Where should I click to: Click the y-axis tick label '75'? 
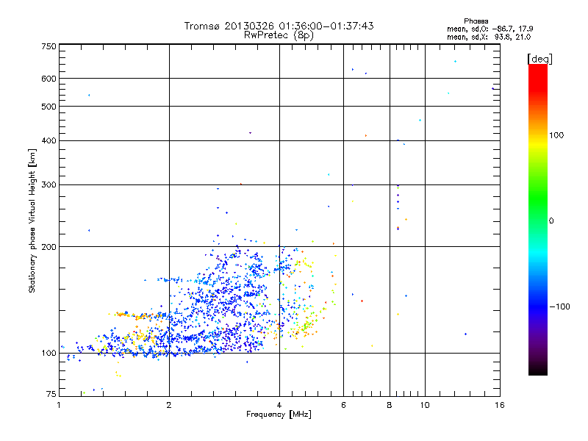pyautogui.click(x=51, y=394)
